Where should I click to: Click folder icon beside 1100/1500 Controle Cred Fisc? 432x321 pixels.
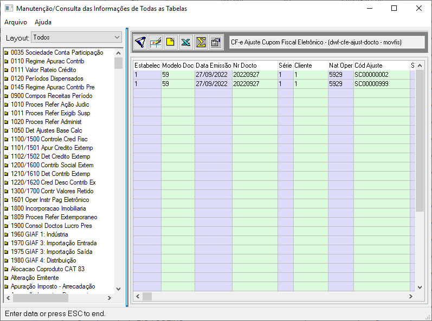tap(7, 140)
